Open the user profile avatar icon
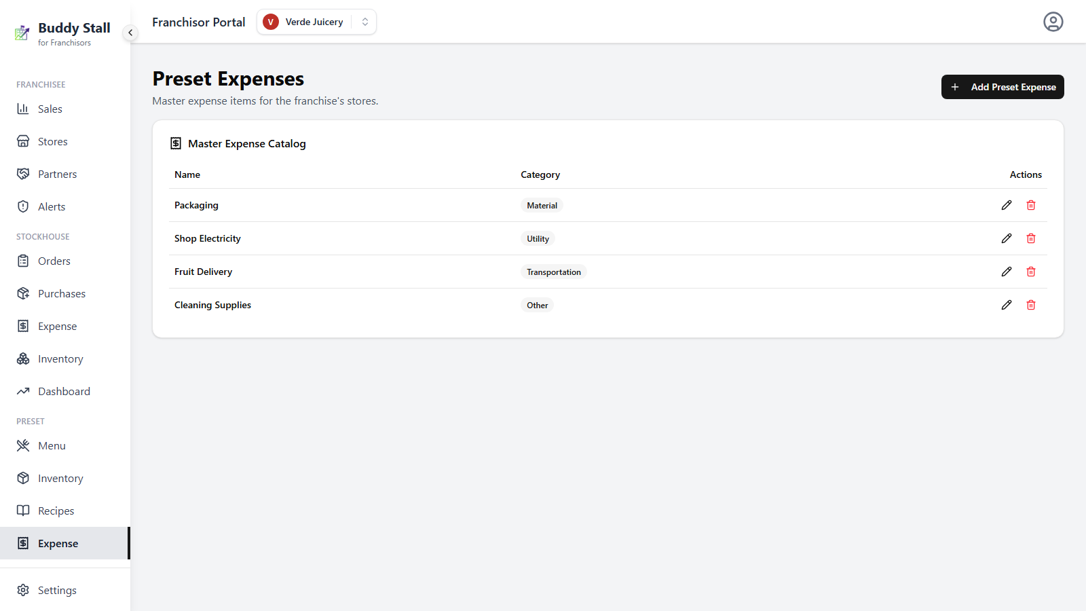Image resolution: width=1086 pixels, height=611 pixels. coord(1053,22)
